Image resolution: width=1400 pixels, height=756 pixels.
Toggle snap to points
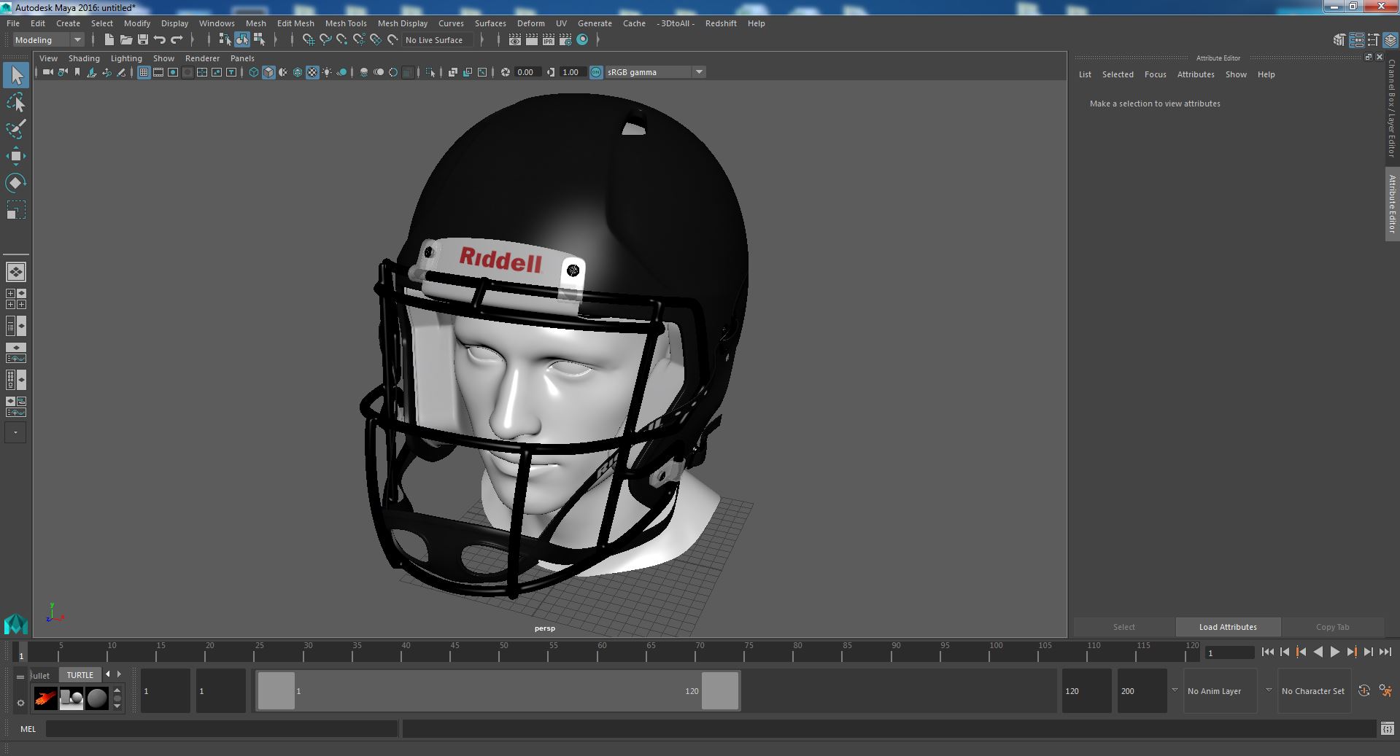(342, 40)
